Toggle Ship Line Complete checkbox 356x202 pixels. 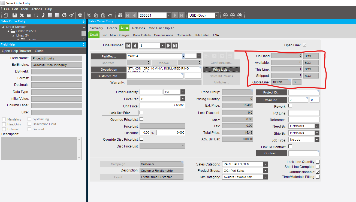[318, 167]
